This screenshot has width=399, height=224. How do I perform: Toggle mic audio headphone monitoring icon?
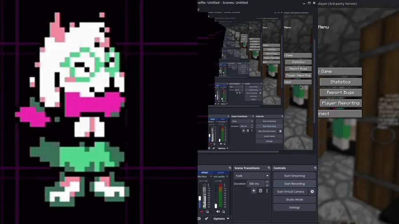223,211
